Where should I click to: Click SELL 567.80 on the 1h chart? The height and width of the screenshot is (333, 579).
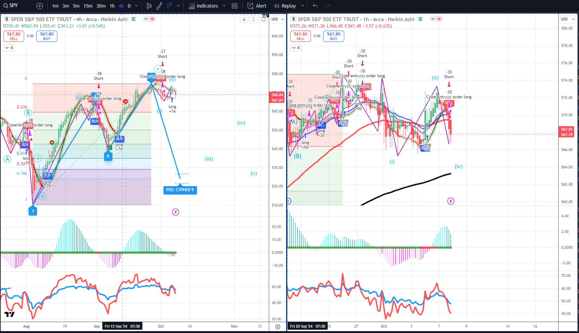point(300,36)
